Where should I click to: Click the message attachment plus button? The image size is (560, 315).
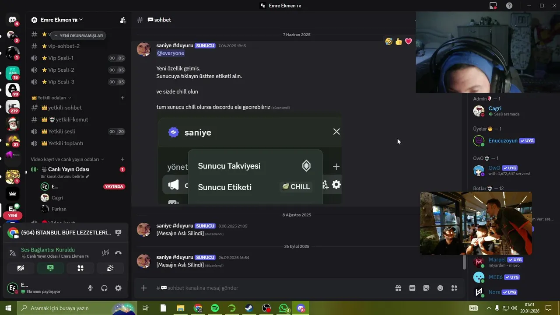pyautogui.click(x=143, y=288)
